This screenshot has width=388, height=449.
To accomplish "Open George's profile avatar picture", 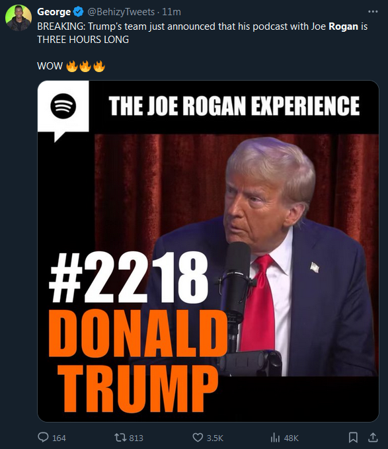I will coord(19,18).
